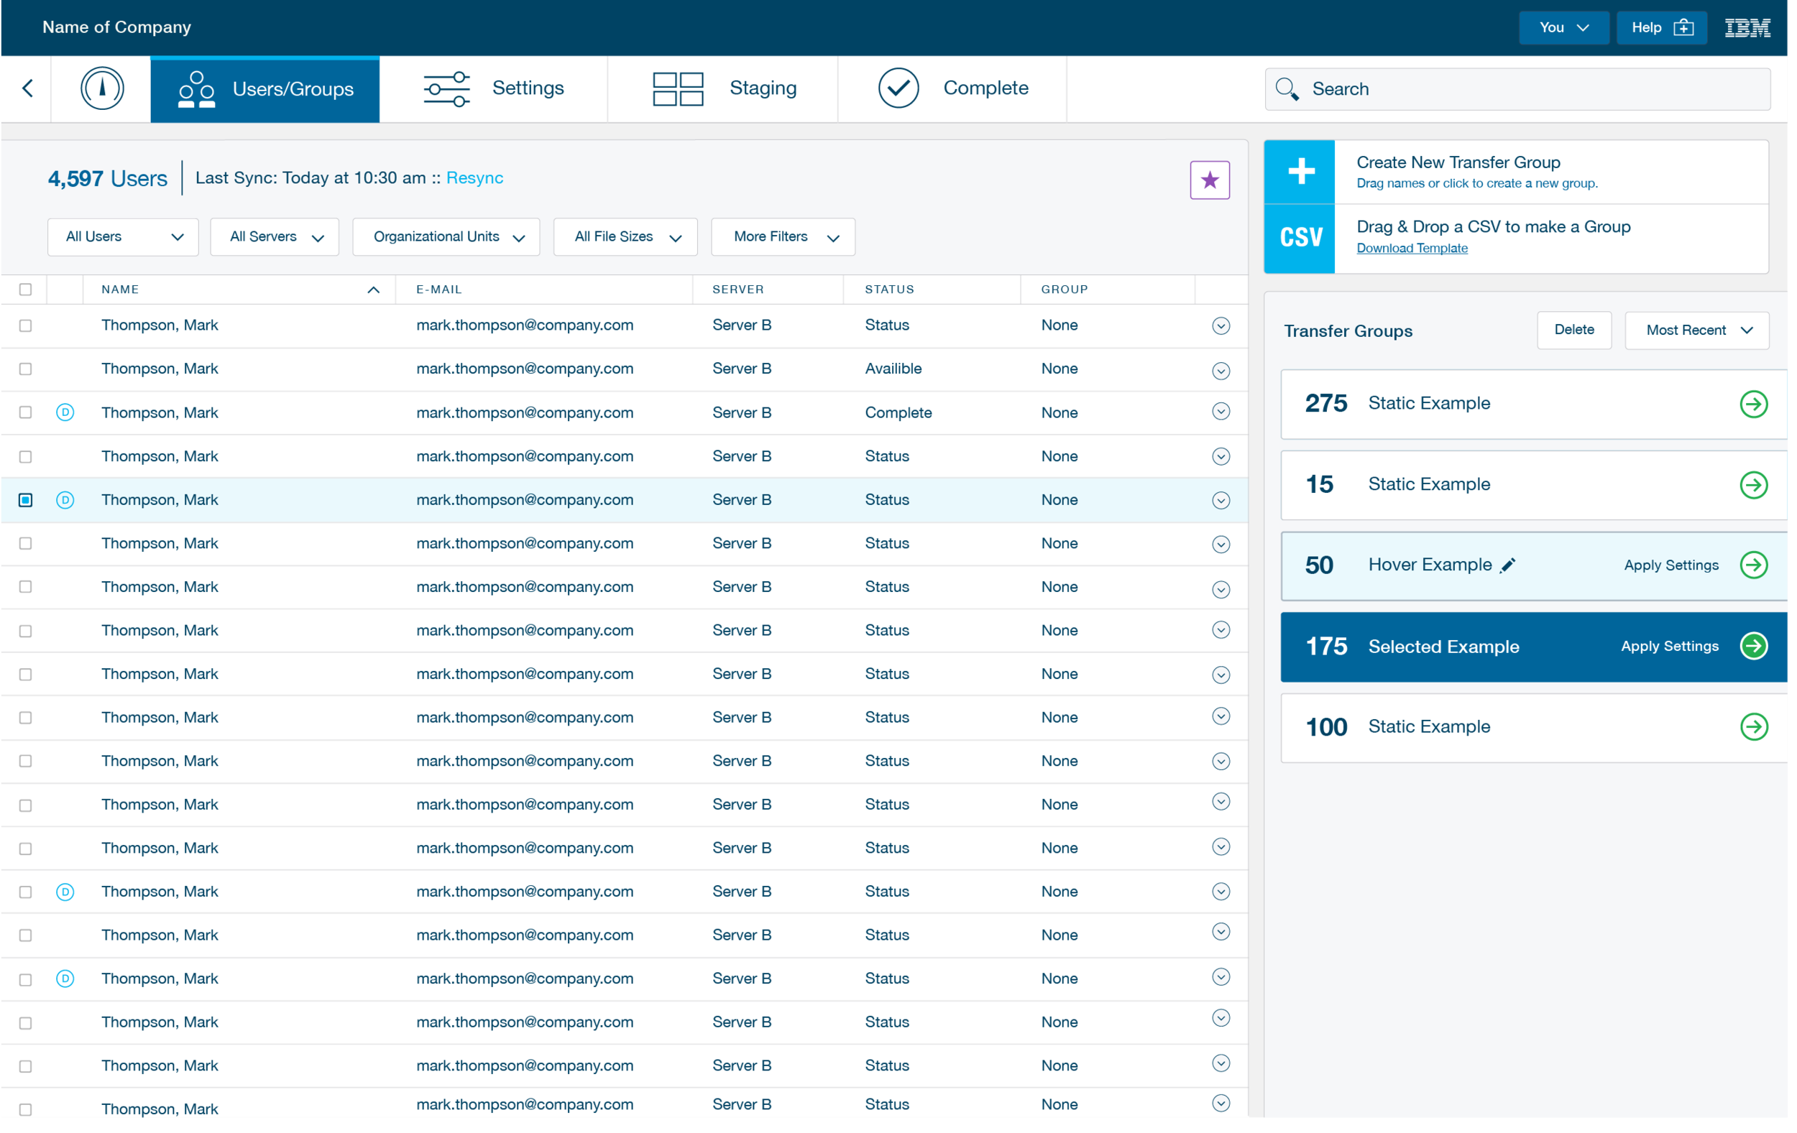Click the Resync link

tap(474, 177)
